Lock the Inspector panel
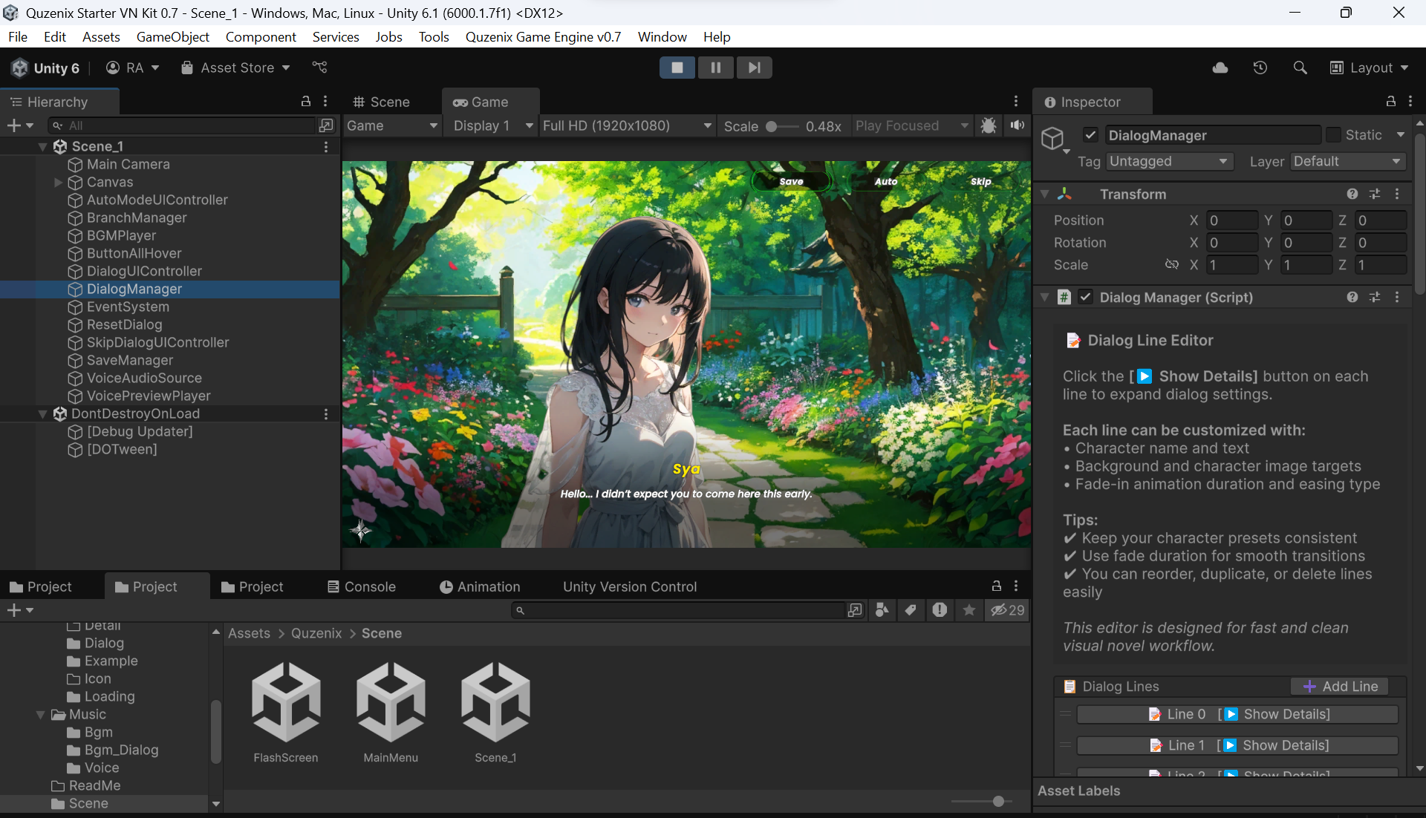 tap(1391, 101)
